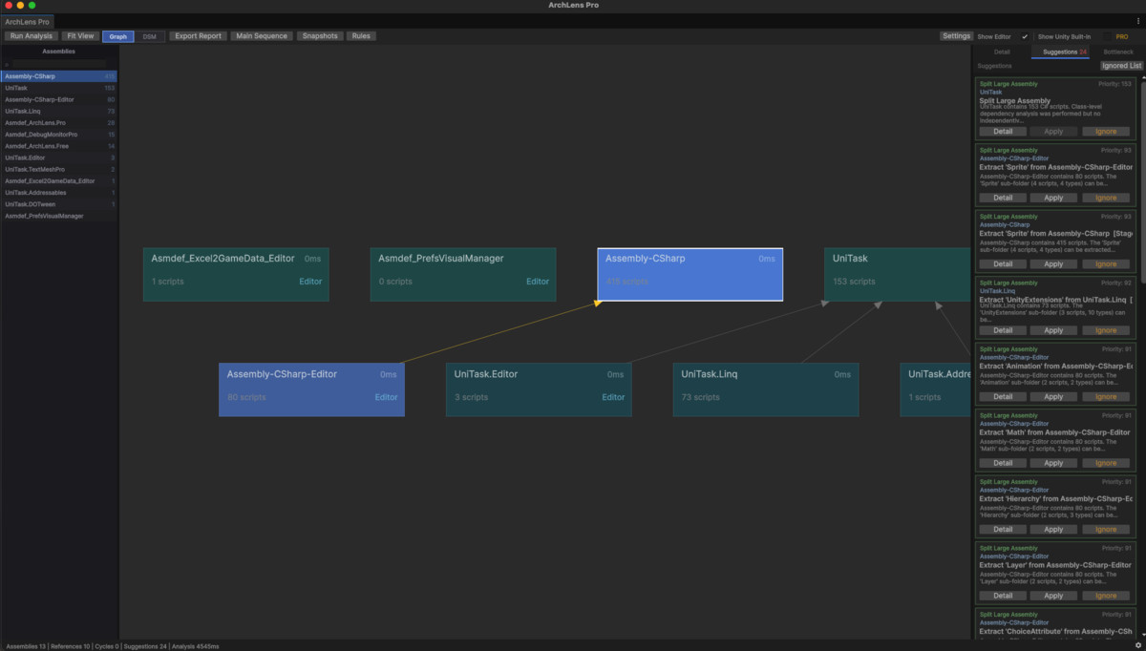The height and width of the screenshot is (651, 1146).
Task: Select Asmdef_PrefsVisualManager in the Assemblies list
Action: click(59, 216)
